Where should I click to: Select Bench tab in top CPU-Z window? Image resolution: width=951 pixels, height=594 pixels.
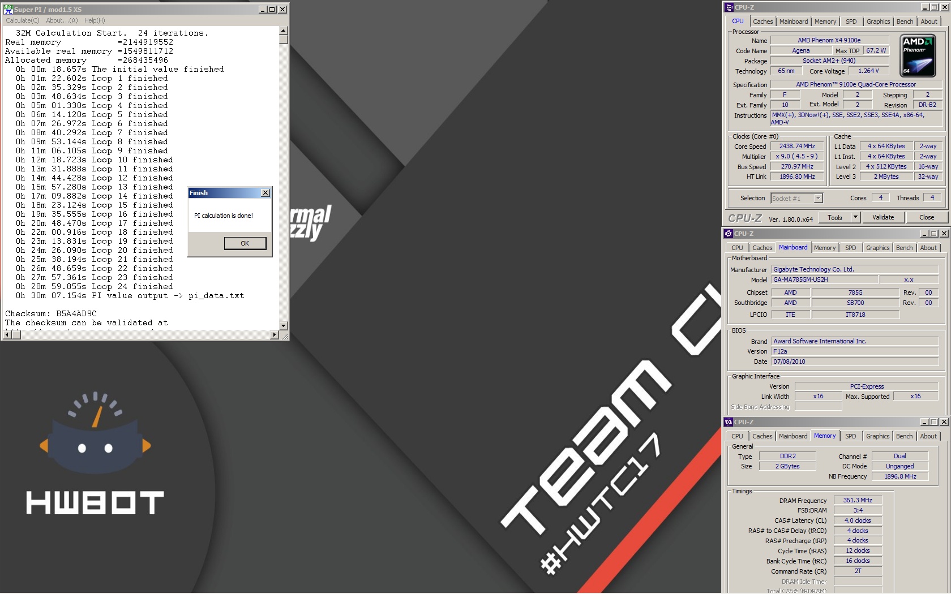pyautogui.click(x=905, y=21)
